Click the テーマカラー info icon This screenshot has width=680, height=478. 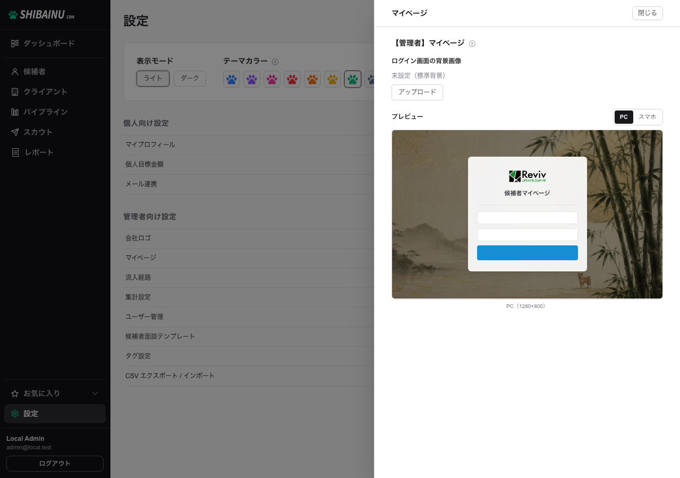click(x=275, y=62)
